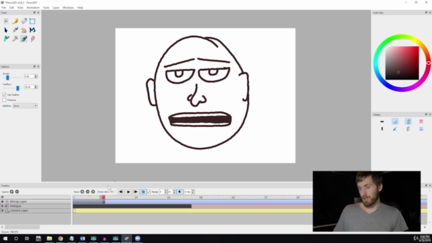
Task: Open File Explorer from the taskbar
Action: pos(49,238)
